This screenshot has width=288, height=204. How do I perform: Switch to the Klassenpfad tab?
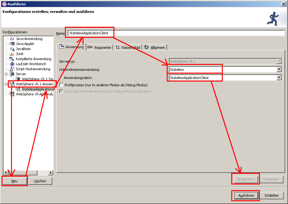tap(128, 47)
